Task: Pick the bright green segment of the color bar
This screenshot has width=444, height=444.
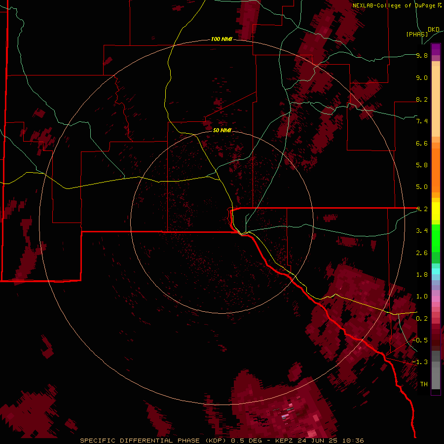Action: pos(436,238)
